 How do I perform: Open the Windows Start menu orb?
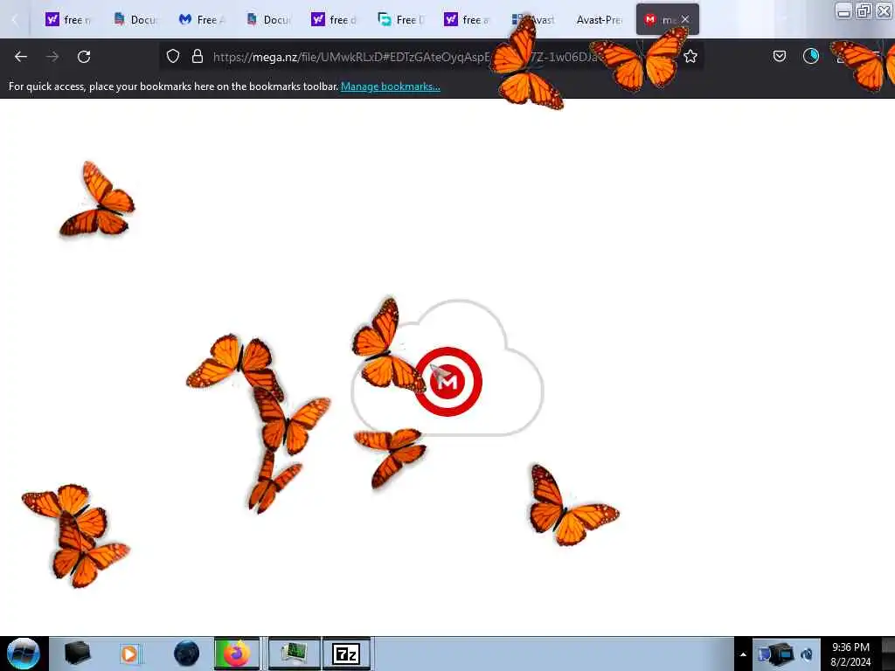24,654
